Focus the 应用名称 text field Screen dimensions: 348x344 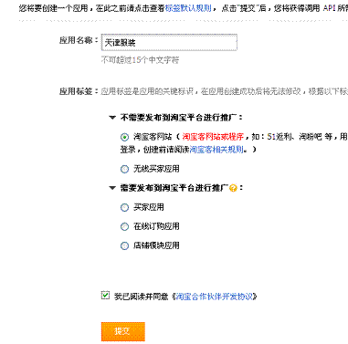169,42
